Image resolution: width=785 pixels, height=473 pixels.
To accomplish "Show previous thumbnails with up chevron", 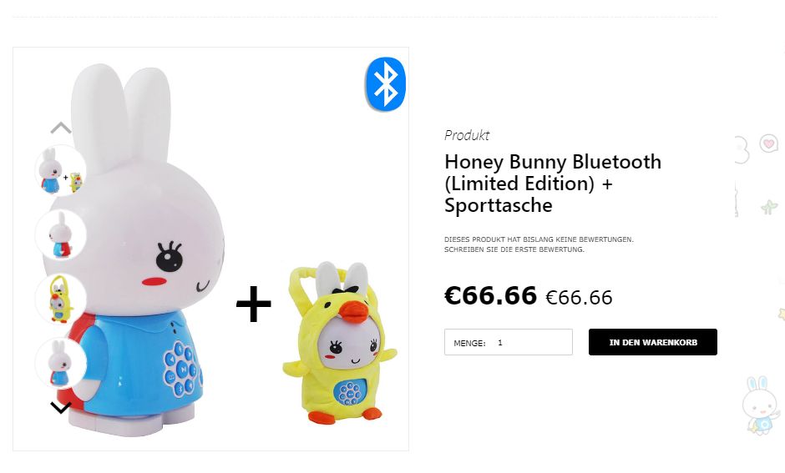I will click(x=61, y=128).
